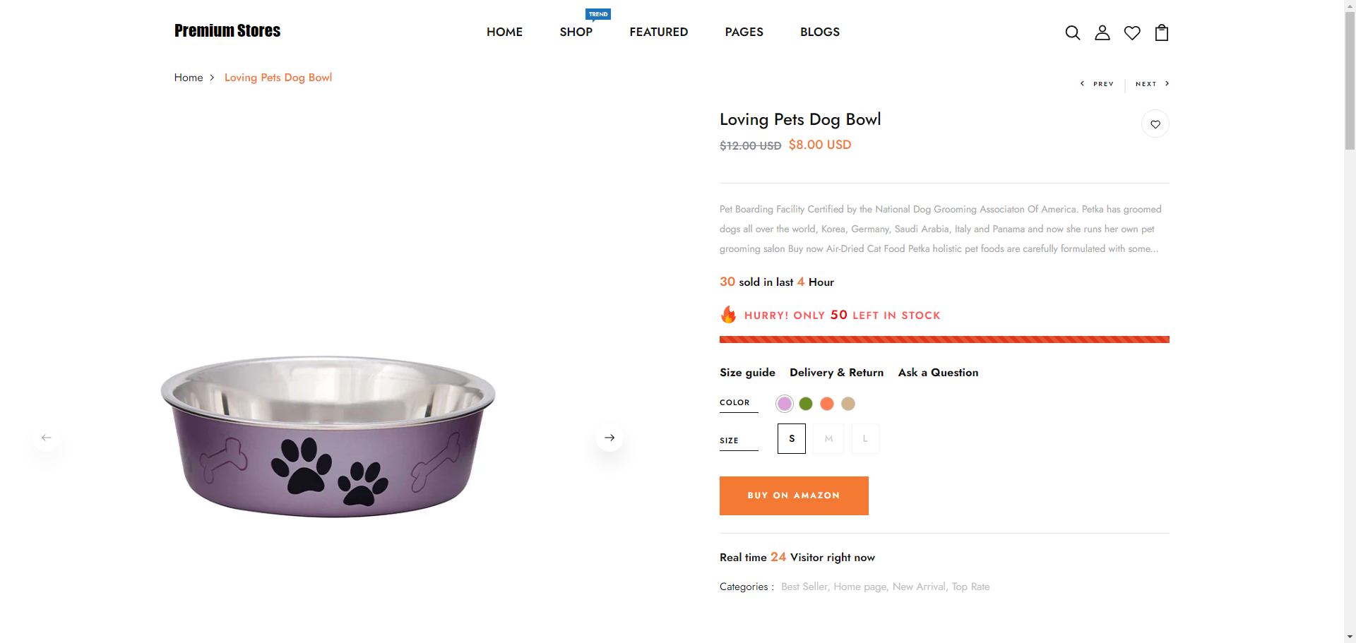The height and width of the screenshot is (643, 1356).
Task: Add product to wishlist with circled heart
Action: point(1155,124)
